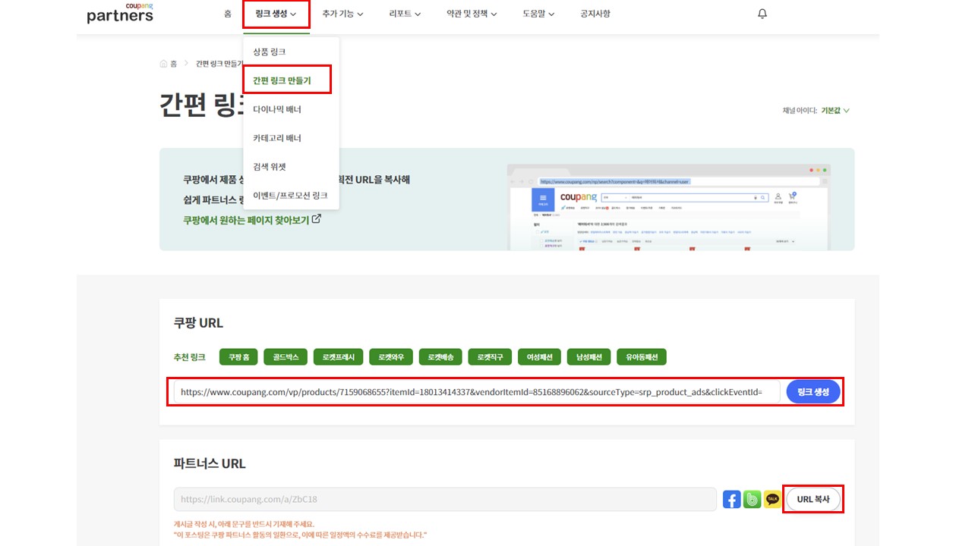Screen dimensions: 972x546
Task: Click the 홈 breadcrumb link
Action: pyautogui.click(x=174, y=64)
